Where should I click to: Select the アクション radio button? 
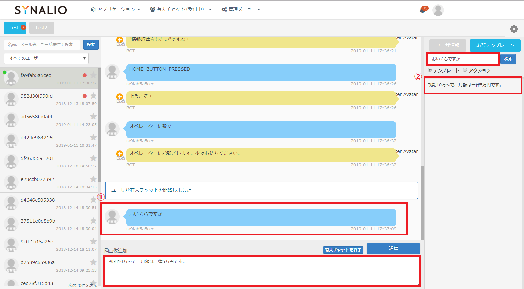[465, 70]
